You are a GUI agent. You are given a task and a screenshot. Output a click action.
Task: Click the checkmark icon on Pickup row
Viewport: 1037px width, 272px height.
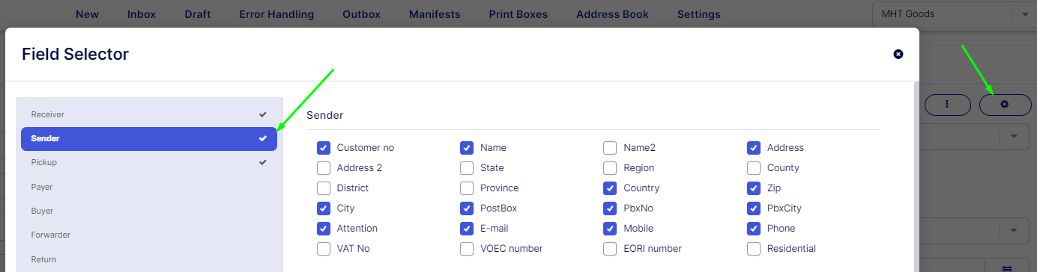[263, 162]
